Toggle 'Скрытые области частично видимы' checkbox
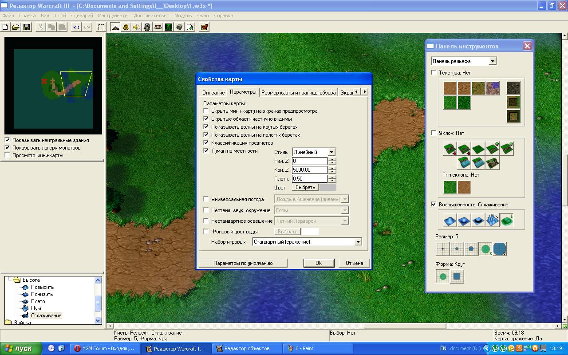 (x=206, y=119)
